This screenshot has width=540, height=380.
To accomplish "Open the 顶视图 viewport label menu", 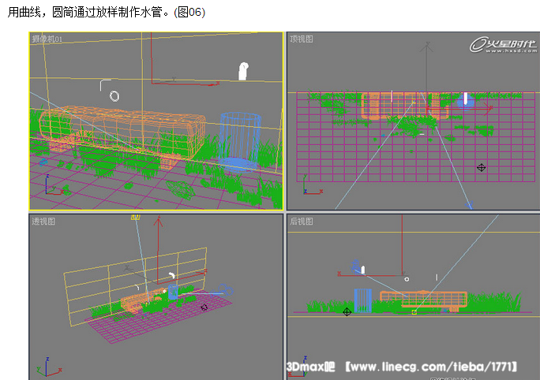I will pyautogui.click(x=302, y=39).
